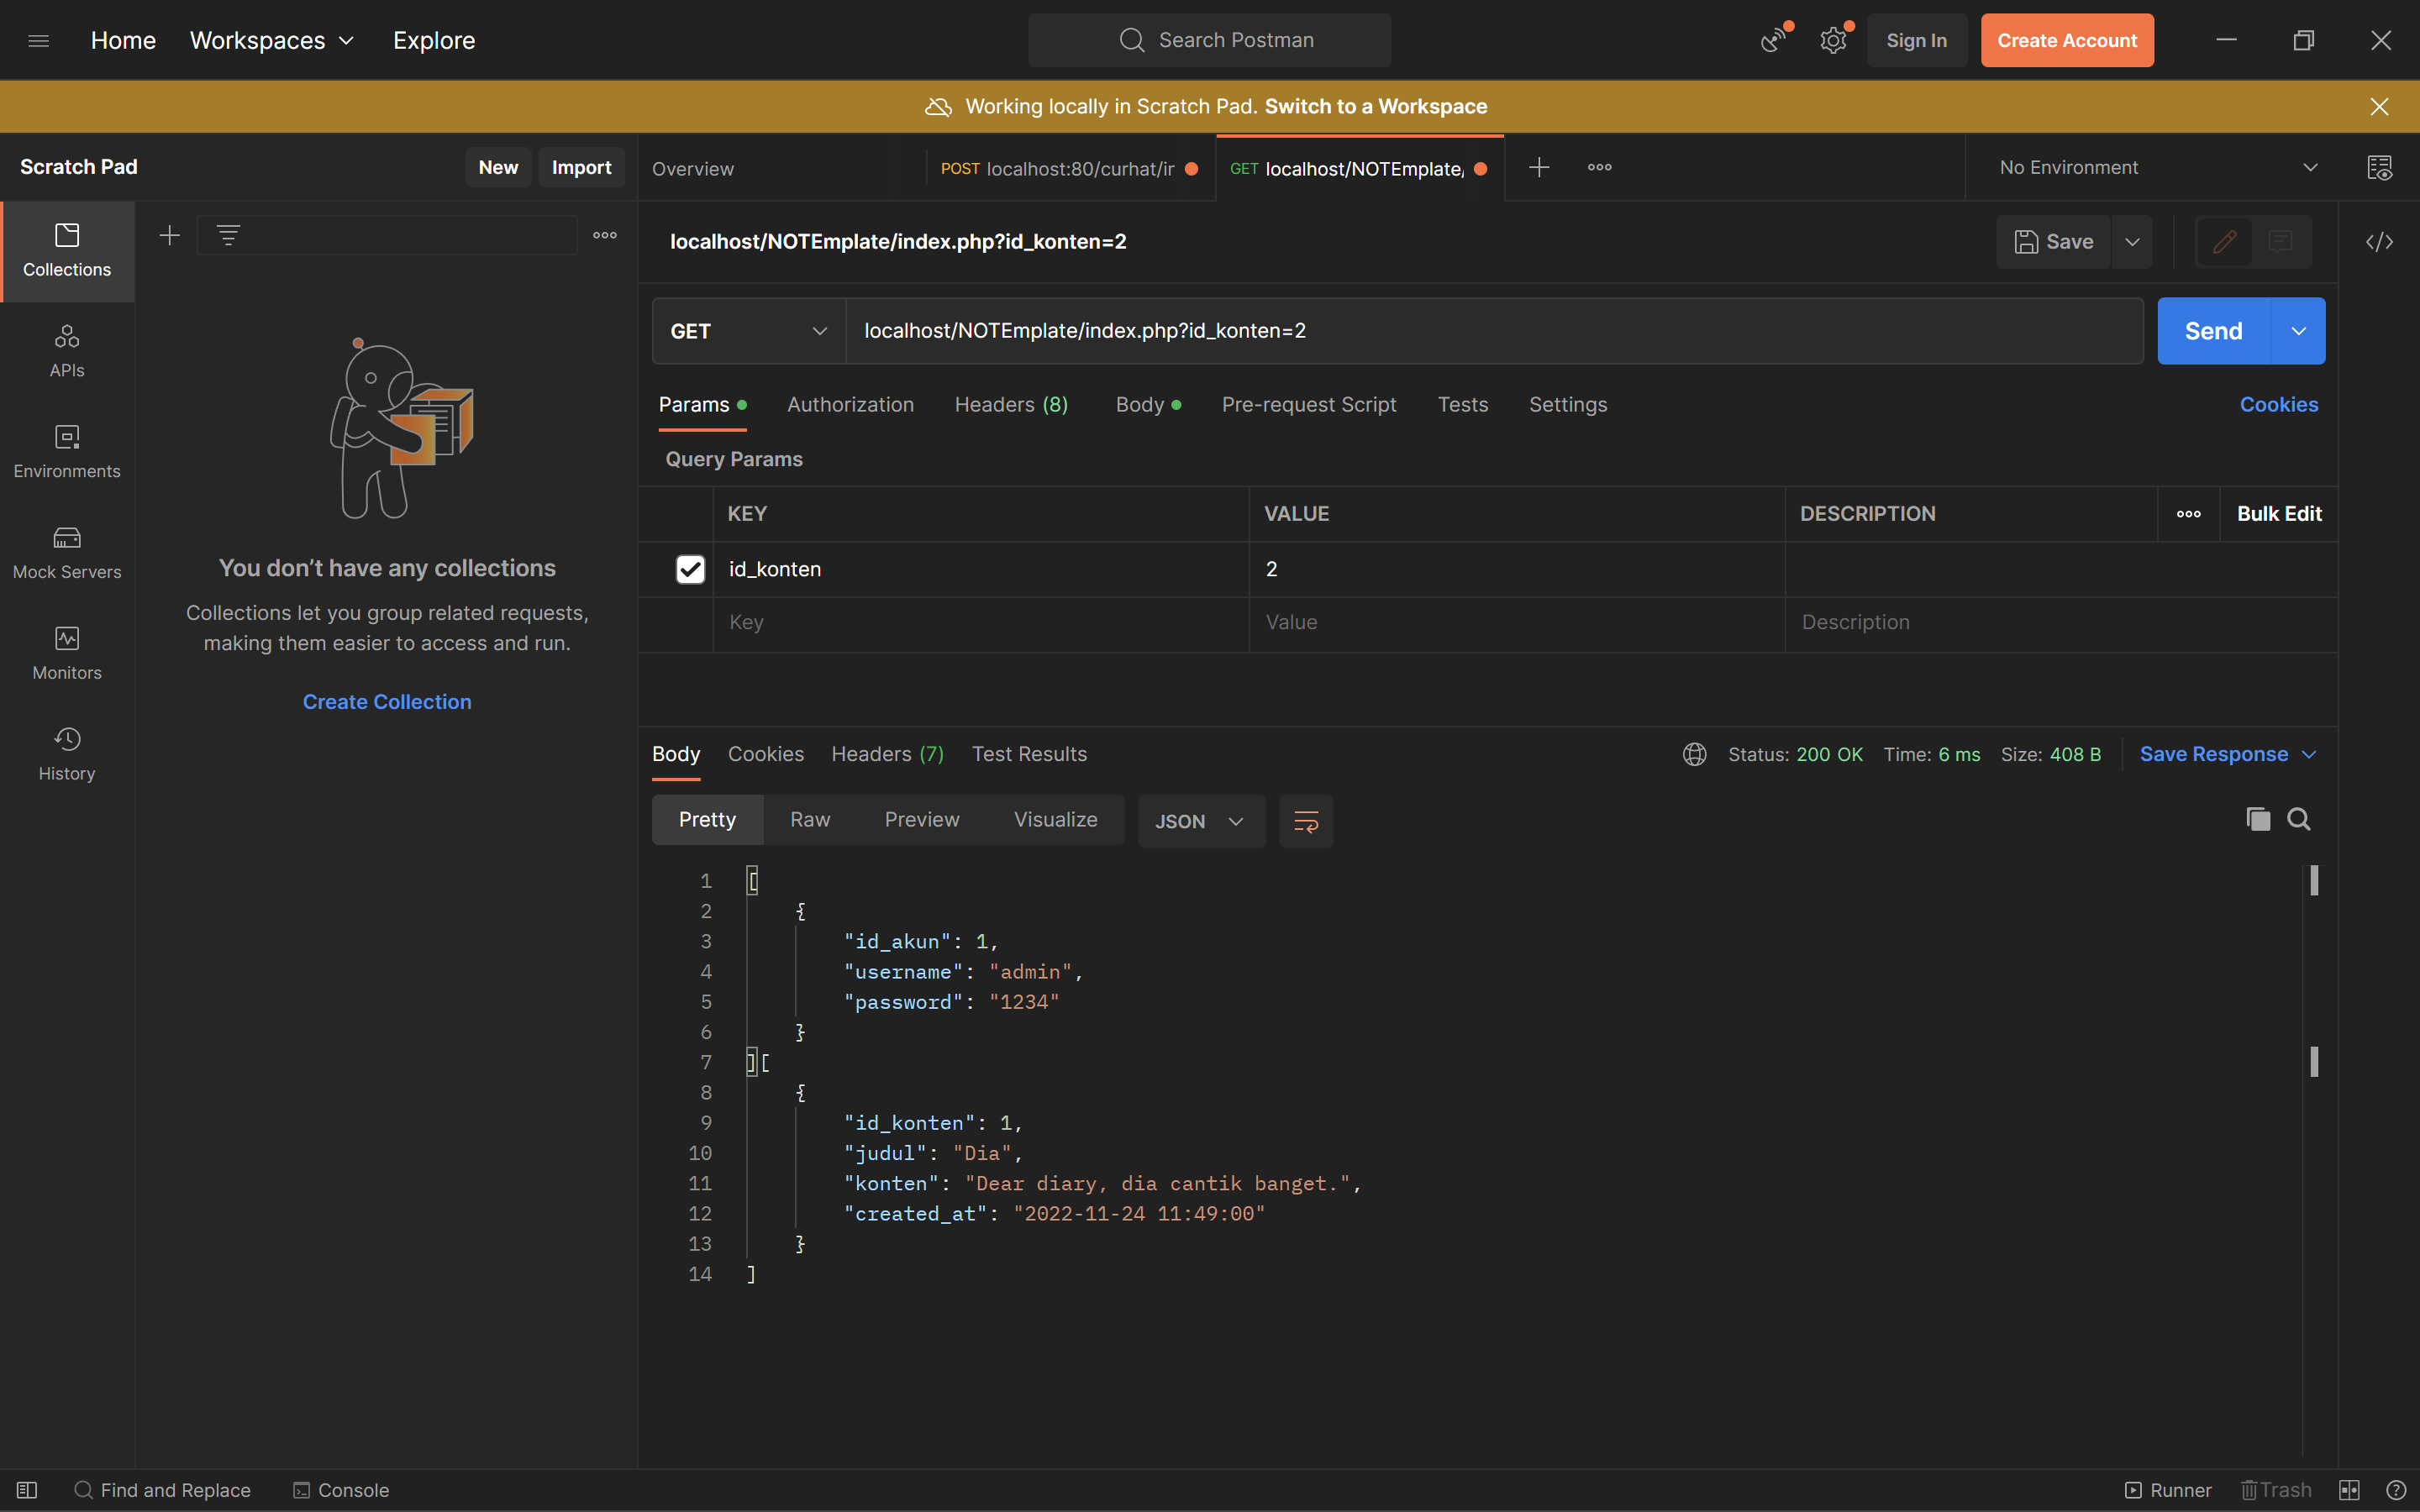The height and width of the screenshot is (1512, 2420).
Task: Switch to the Authorization tab
Action: pyautogui.click(x=850, y=404)
